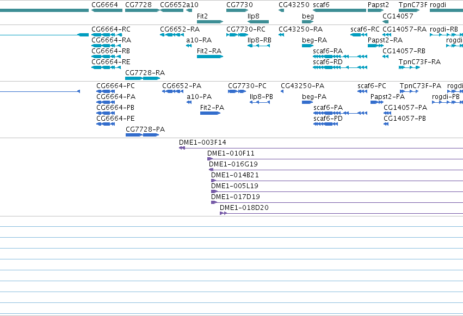The image size is (463, 316).
Task: Open the scaf6-RA transcript label
Action: pyautogui.click(x=328, y=51)
